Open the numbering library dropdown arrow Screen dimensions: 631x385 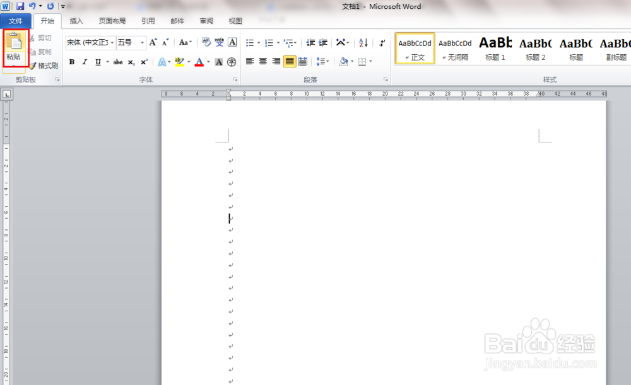[278, 43]
